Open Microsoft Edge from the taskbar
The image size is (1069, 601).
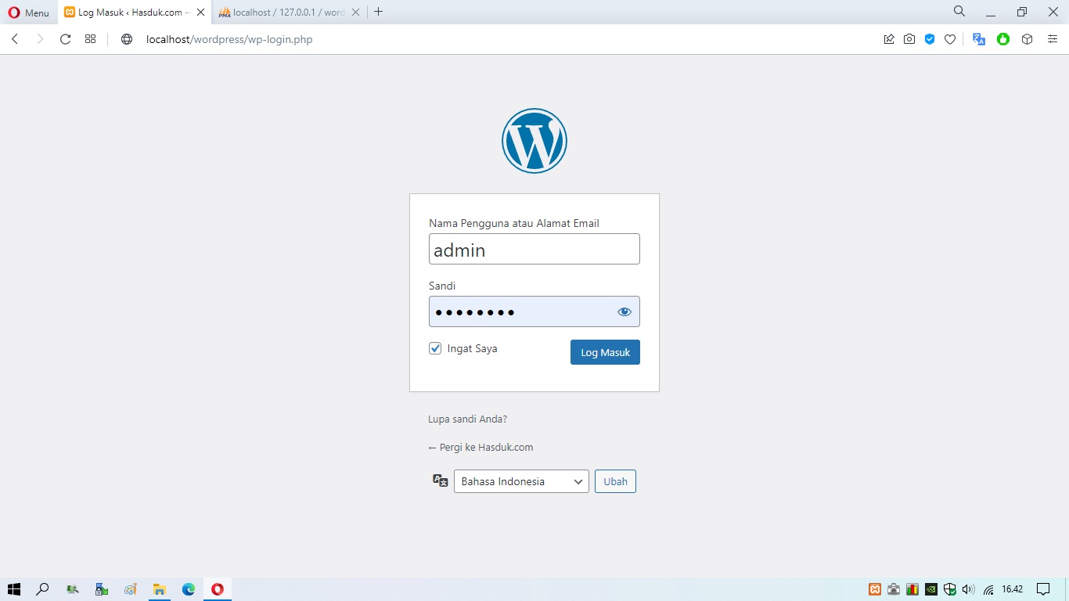pos(189,589)
